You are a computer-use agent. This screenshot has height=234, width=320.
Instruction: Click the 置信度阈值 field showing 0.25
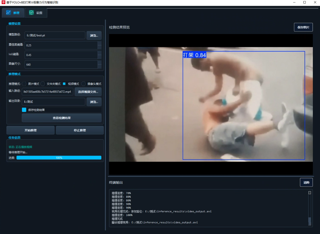61,45
